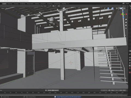The width and height of the screenshot is (131, 98).
Task: Open the Modeling workspace tab
Action: [10, 4]
